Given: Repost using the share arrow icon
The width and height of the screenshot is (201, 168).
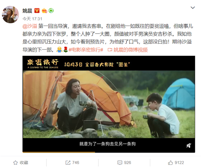Looking at the screenshot, I should pos(68,163).
